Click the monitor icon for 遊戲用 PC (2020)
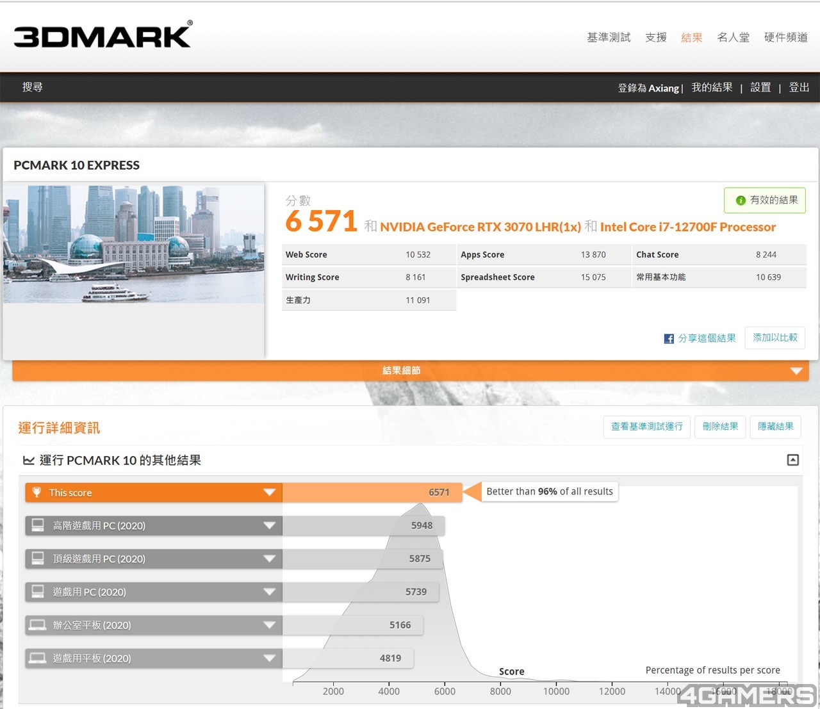Image resolution: width=820 pixels, height=709 pixels. coord(38,592)
